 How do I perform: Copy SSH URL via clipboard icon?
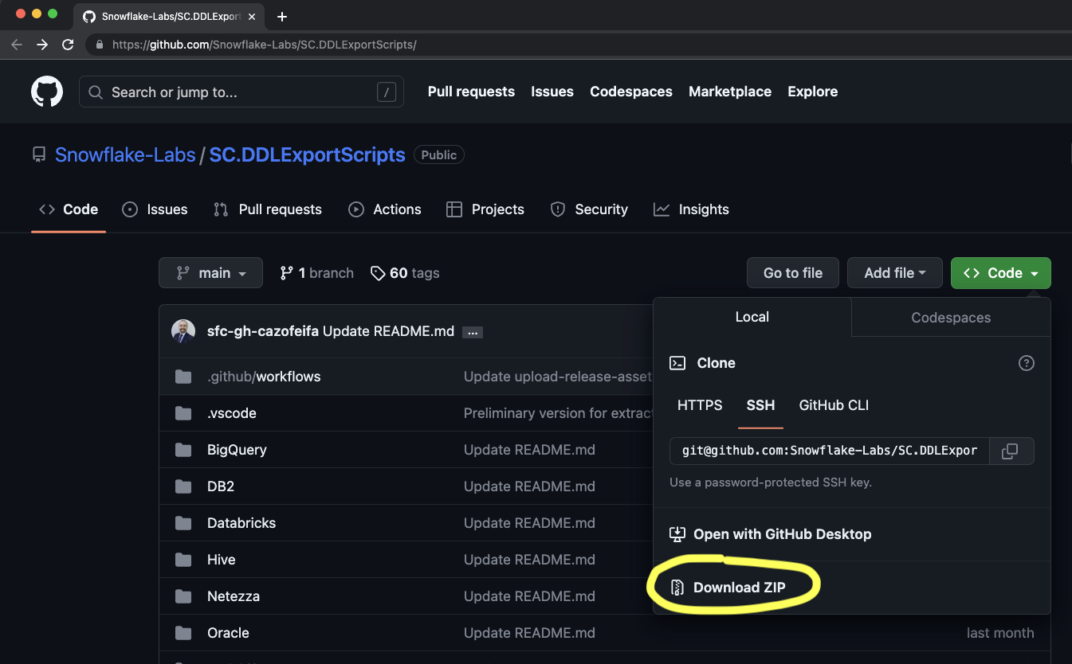tap(1011, 451)
